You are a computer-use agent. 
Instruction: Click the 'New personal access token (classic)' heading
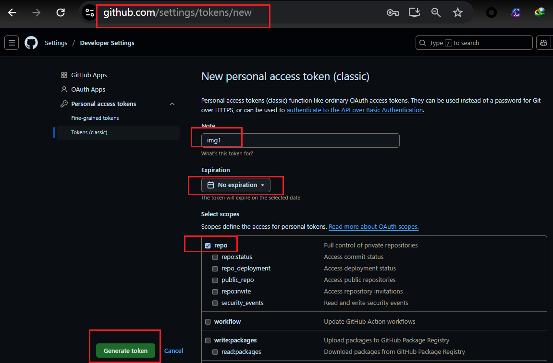285,76
